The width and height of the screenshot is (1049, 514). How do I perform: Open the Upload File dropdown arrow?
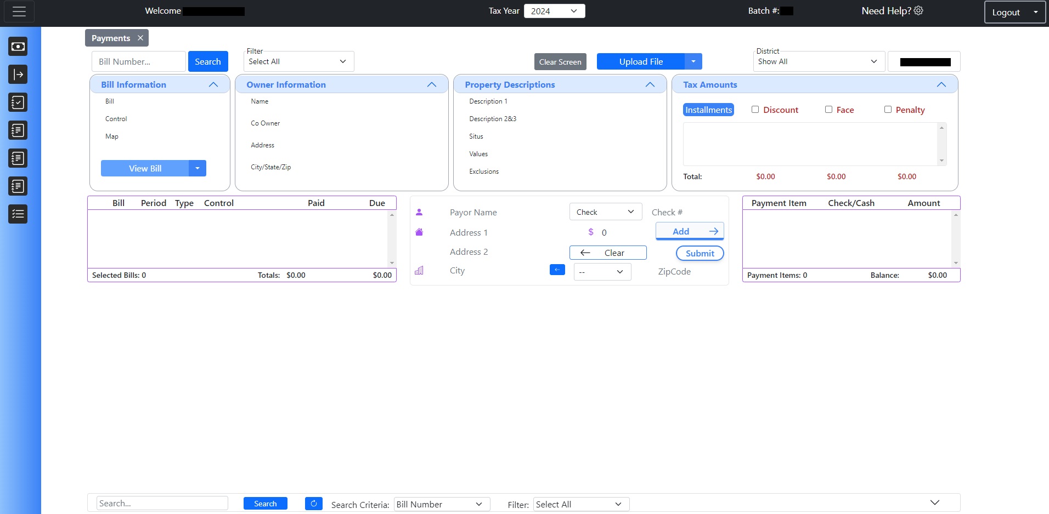pos(693,61)
